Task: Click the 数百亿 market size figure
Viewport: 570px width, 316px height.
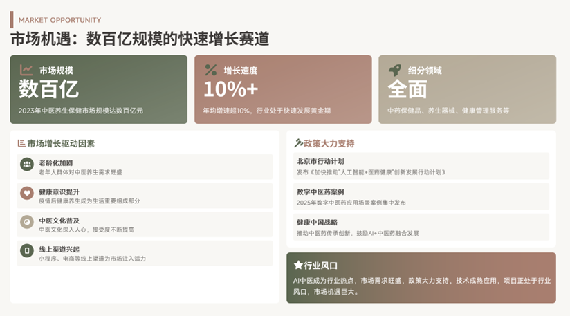Action: click(x=48, y=89)
